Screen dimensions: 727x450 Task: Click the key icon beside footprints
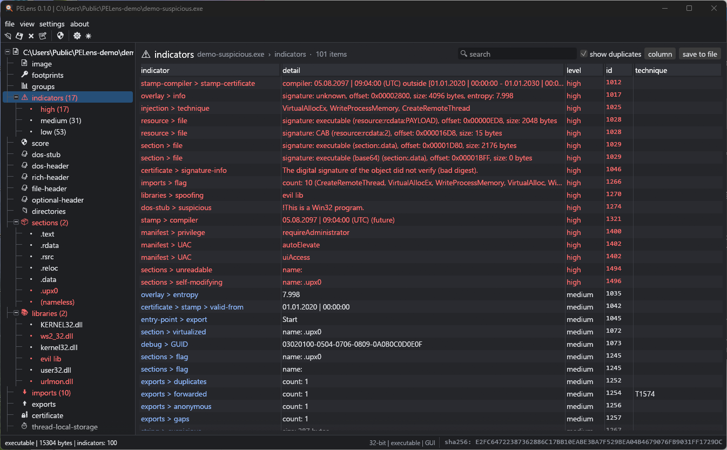click(x=24, y=75)
